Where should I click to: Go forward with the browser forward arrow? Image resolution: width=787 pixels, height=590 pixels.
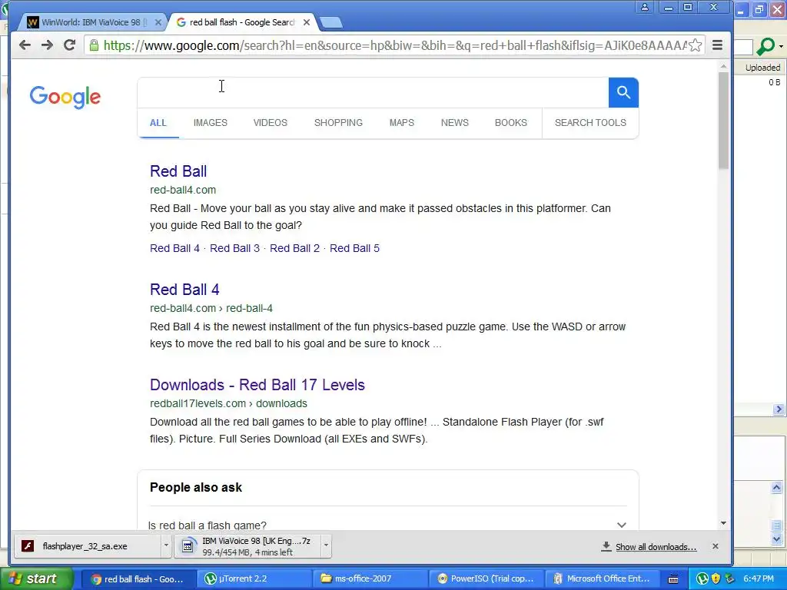pos(47,45)
